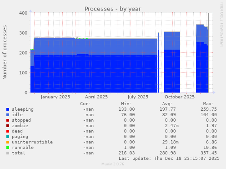Click the 'Avg:' column header
This screenshot has width=226, height=169.
click(x=167, y=104)
